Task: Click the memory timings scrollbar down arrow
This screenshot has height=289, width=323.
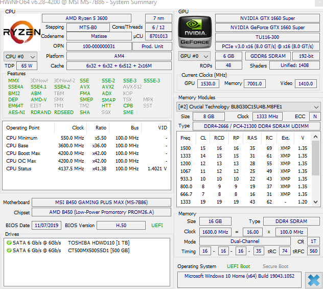Action: point(315,202)
